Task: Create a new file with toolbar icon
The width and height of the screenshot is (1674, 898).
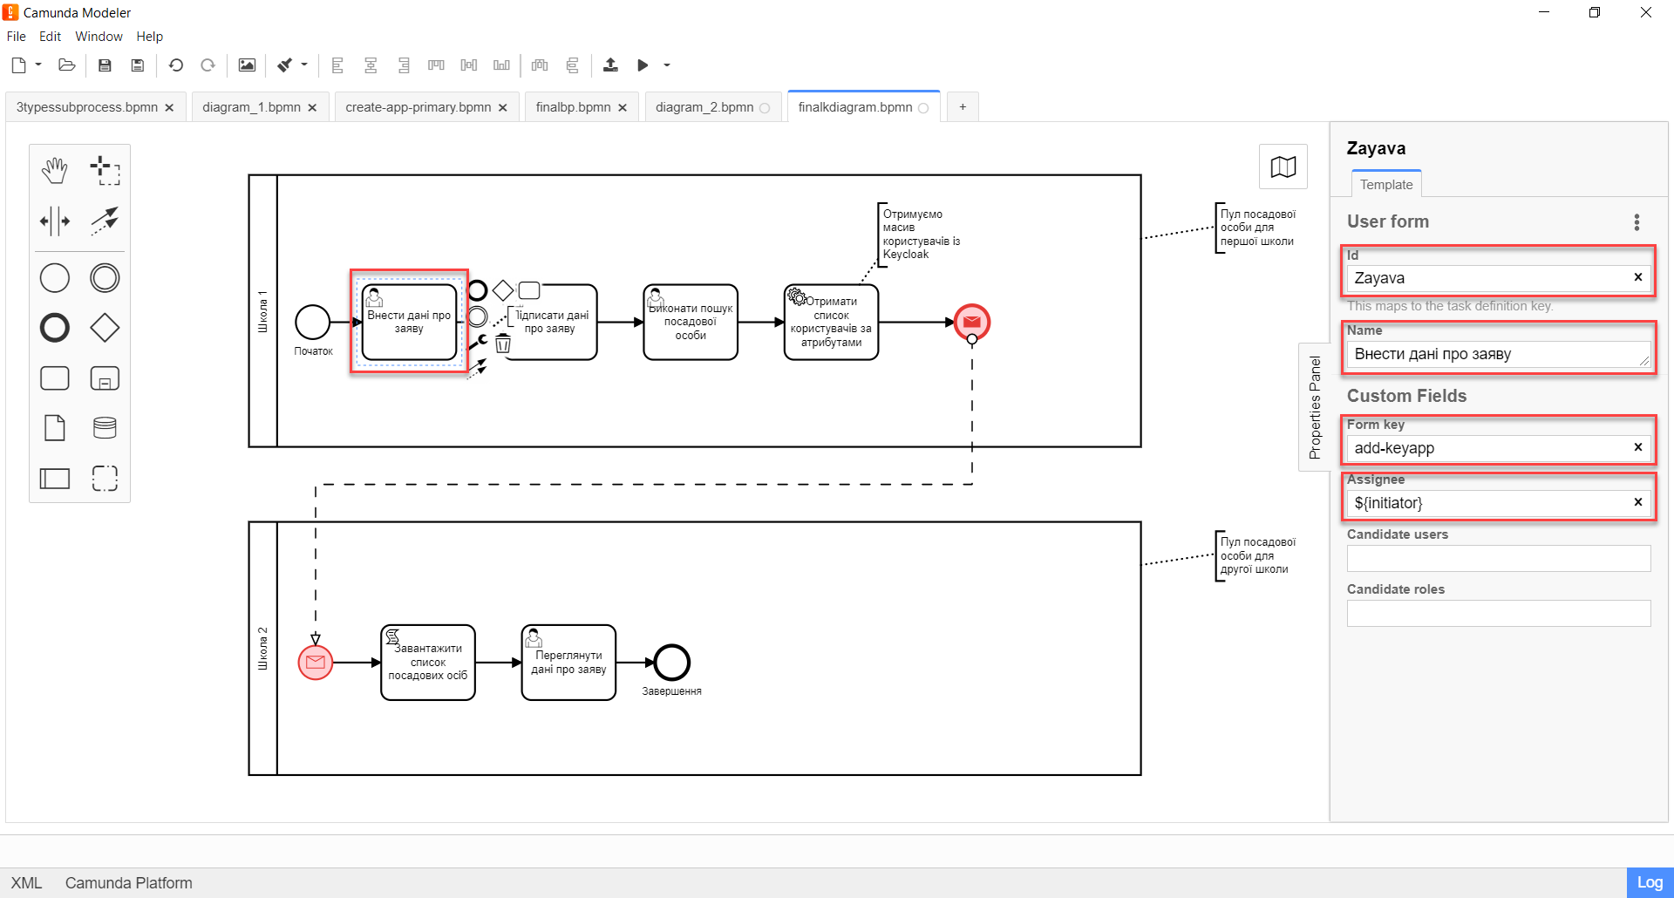Action: [18, 65]
